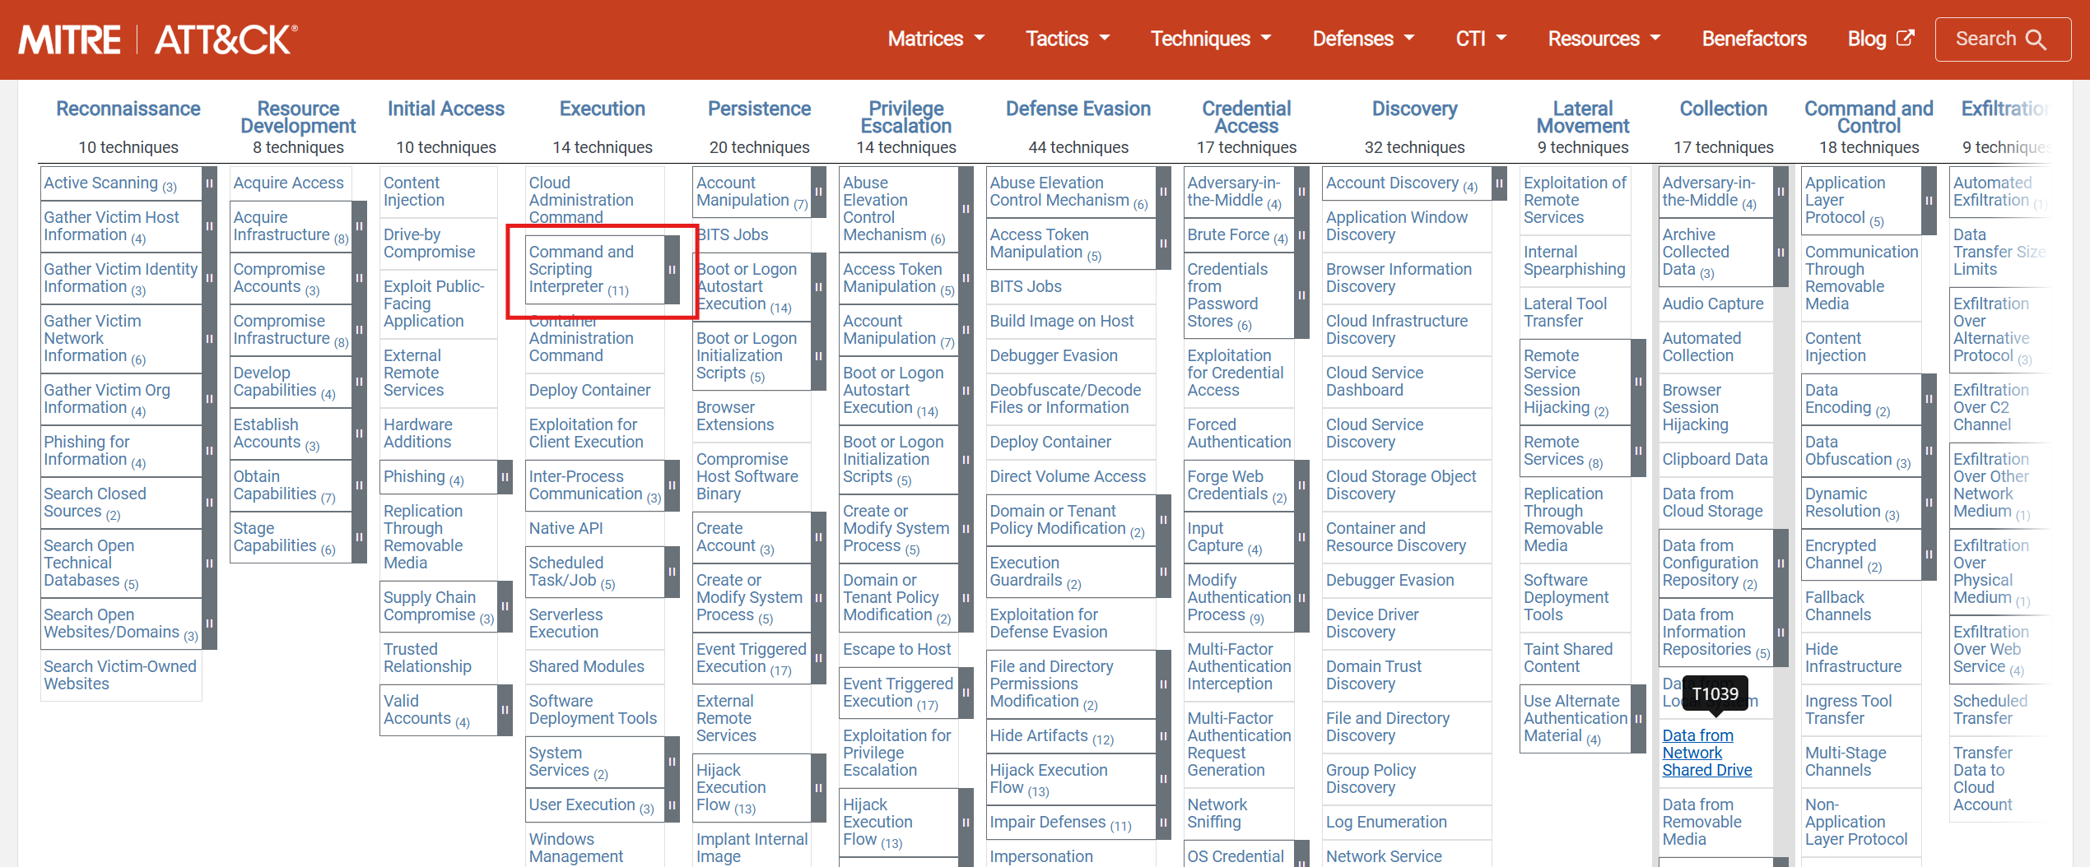This screenshot has height=867, width=2090.
Task: Expand sub-techniques of Command and Scripting Interpreter
Action: click(x=673, y=270)
